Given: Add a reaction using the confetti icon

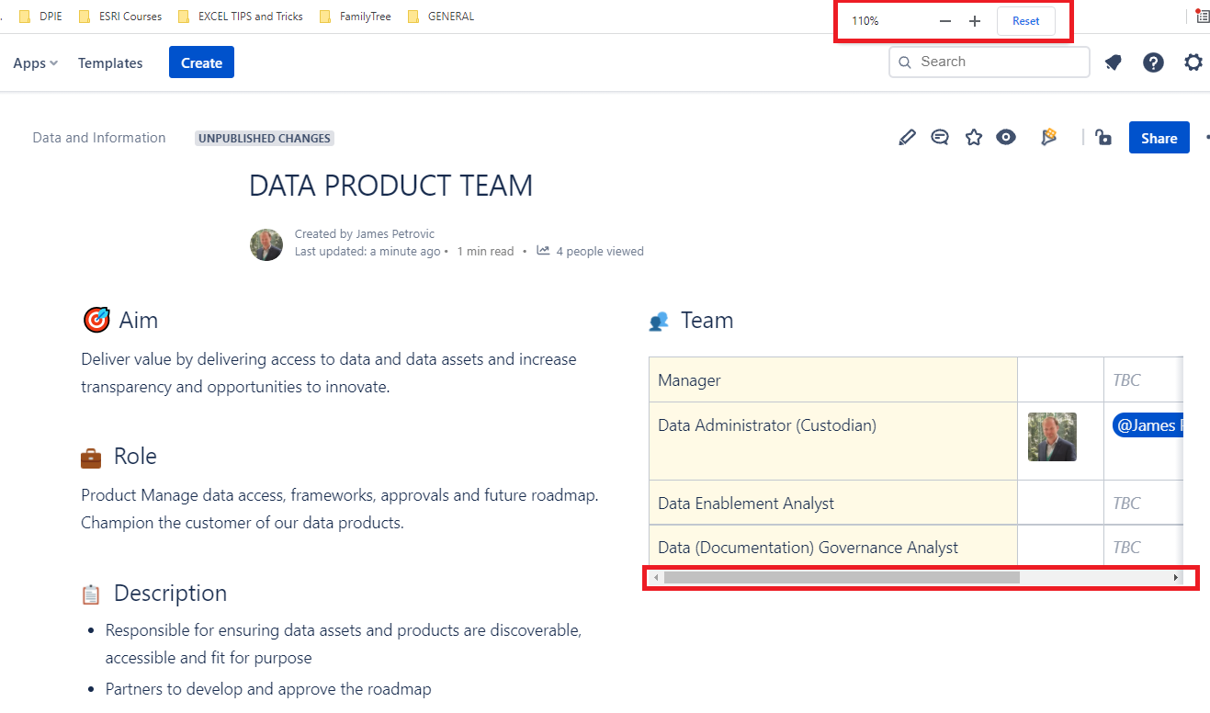Looking at the screenshot, I should 1048,137.
